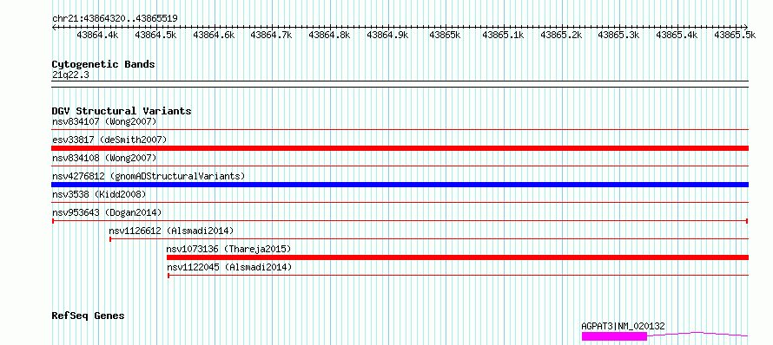Click the thick red nsv1073136 variant bar
The image size is (773, 345).
(458, 257)
